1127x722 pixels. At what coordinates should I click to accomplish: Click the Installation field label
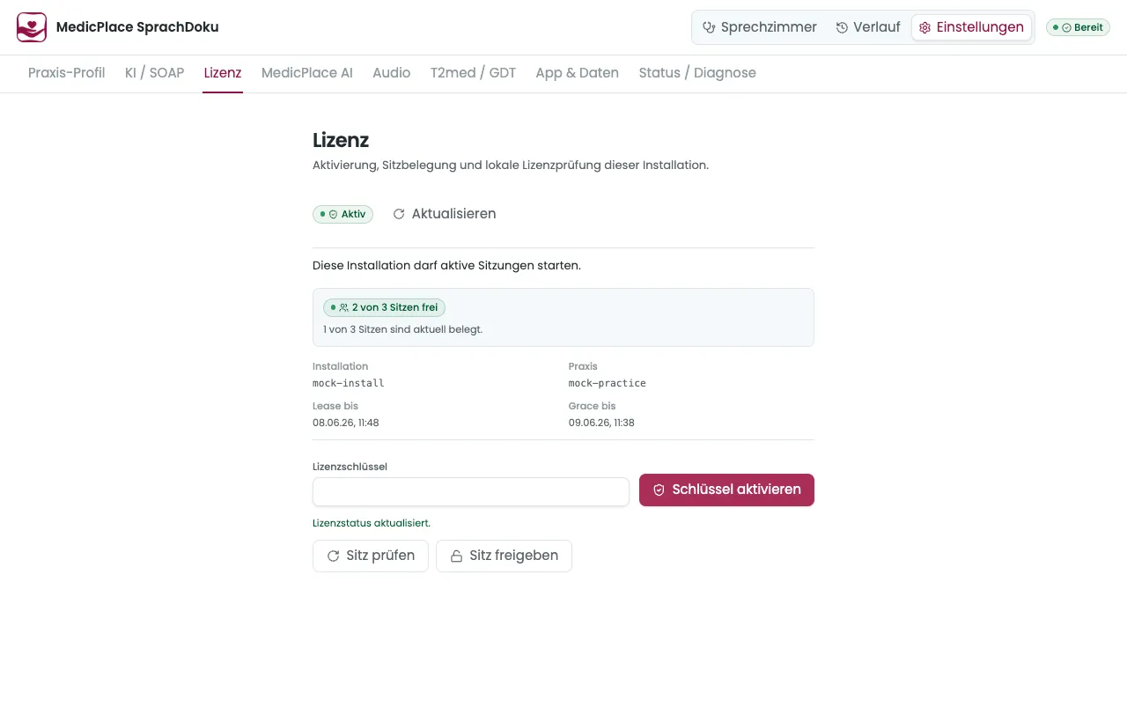tap(341, 366)
